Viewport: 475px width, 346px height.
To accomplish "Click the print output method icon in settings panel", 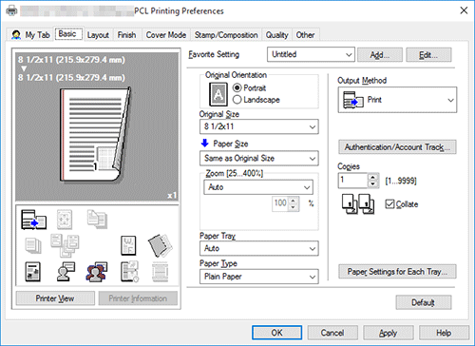I will tap(33, 220).
